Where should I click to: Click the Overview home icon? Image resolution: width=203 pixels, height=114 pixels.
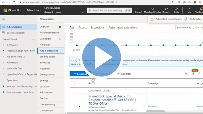60,27
